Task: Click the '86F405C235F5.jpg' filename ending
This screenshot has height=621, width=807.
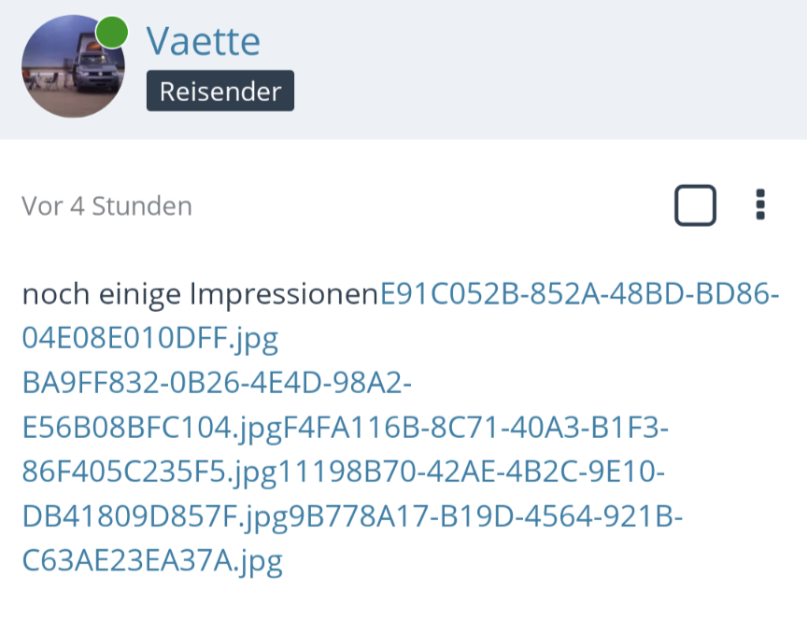Action: point(149,473)
